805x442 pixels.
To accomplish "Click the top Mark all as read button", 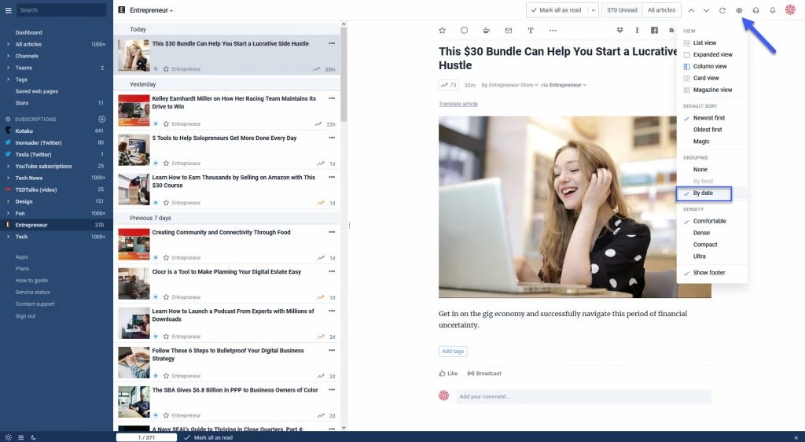I will coord(557,10).
